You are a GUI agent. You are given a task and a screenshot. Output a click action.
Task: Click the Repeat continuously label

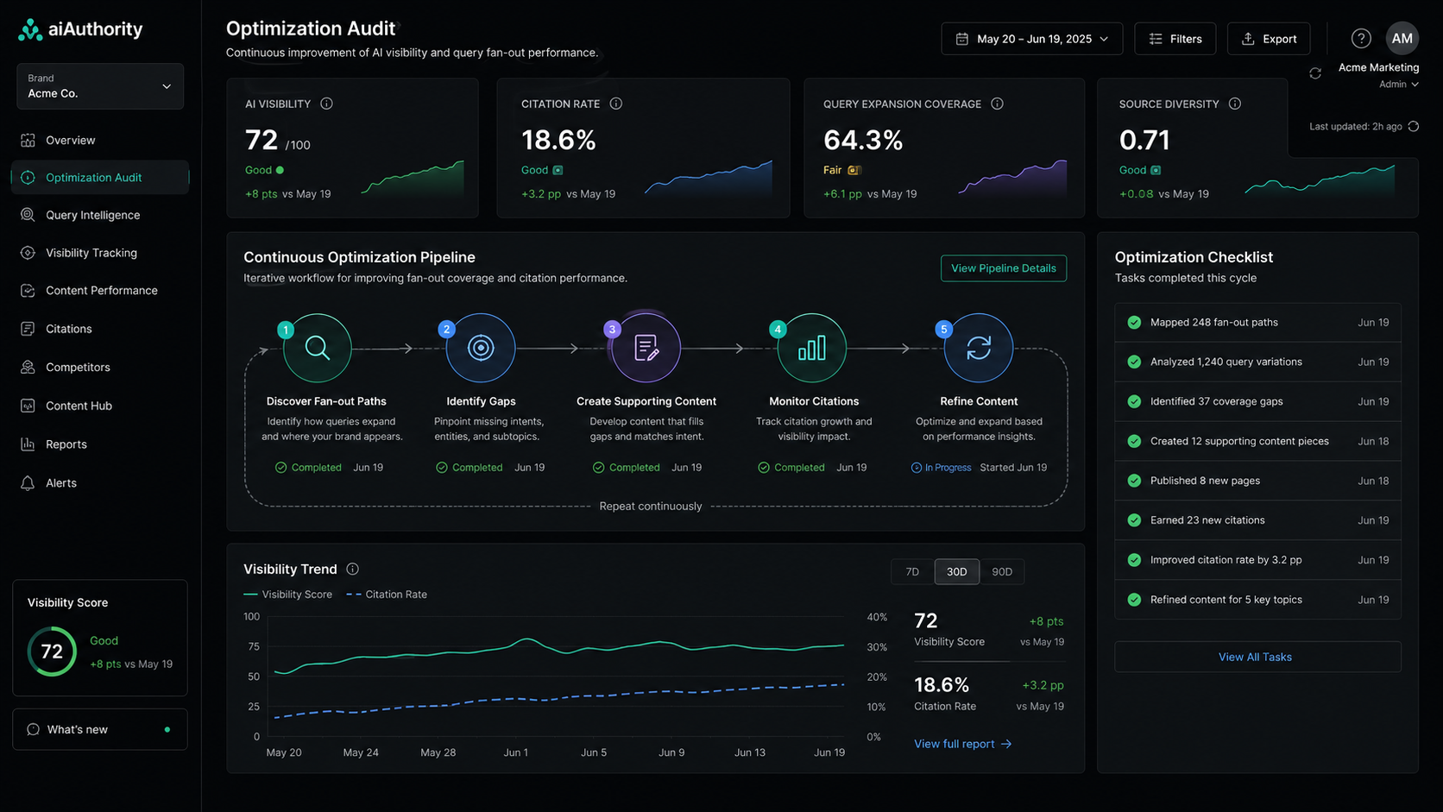651,507
